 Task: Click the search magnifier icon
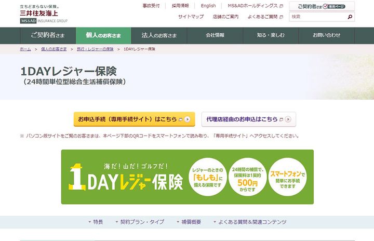pyautogui.click(x=350, y=17)
